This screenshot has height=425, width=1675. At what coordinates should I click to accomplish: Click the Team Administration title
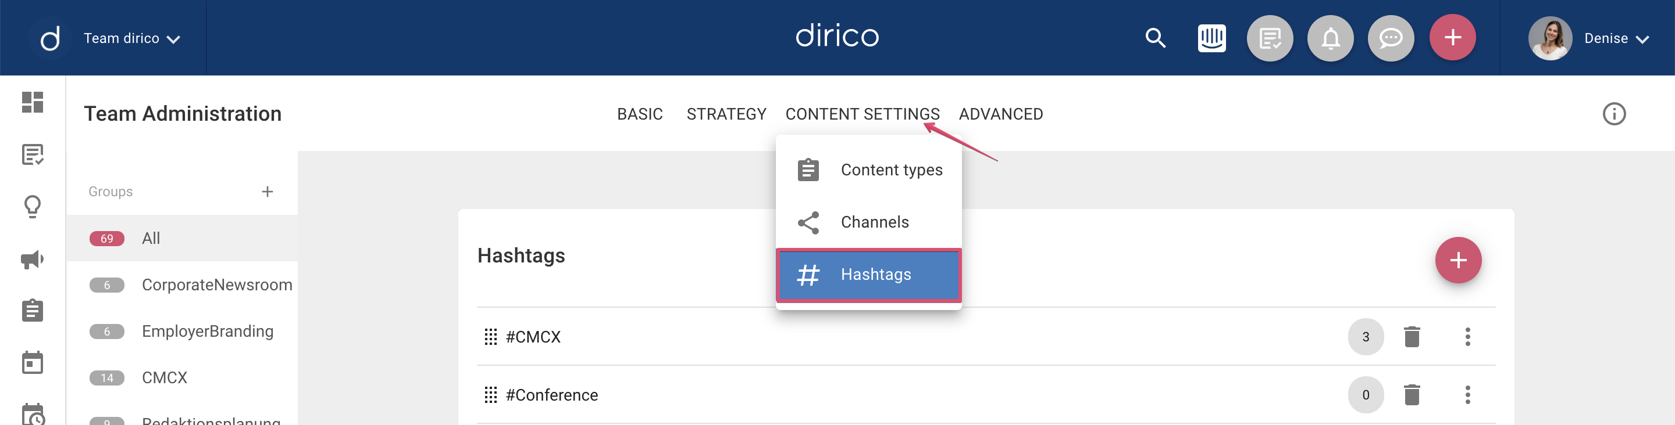pos(183,114)
